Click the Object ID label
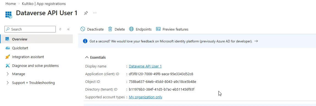This screenshot has width=316, height=106. [x=93, y=81]
